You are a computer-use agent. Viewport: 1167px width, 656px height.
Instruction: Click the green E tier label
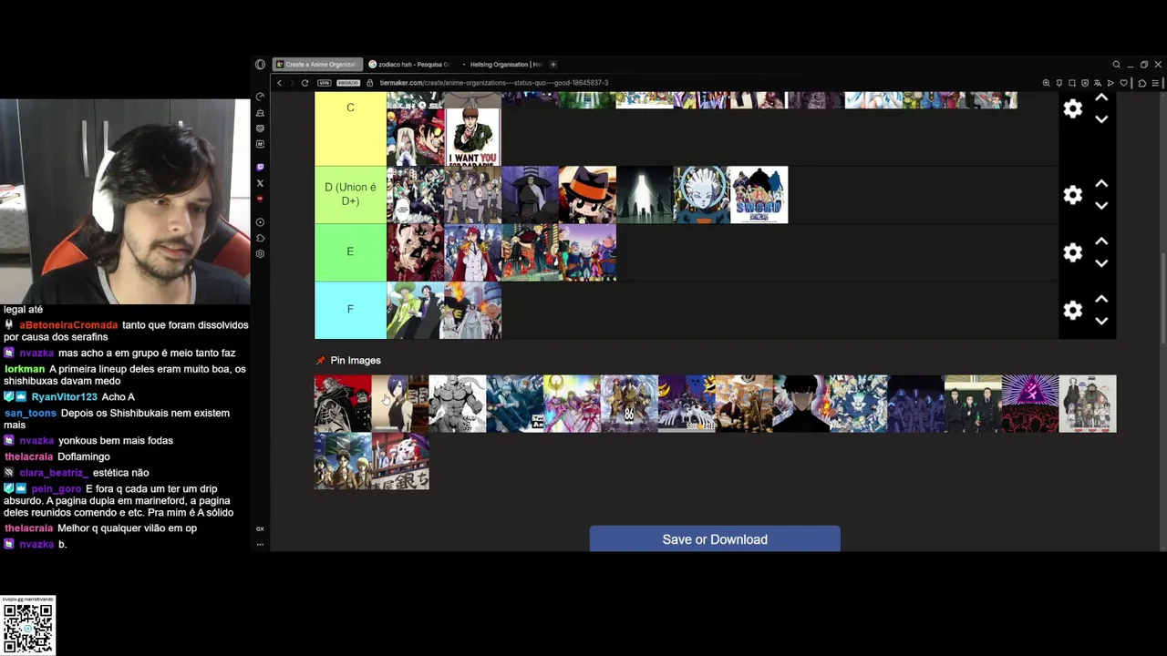pyautogui.click(x=350, y=252)
